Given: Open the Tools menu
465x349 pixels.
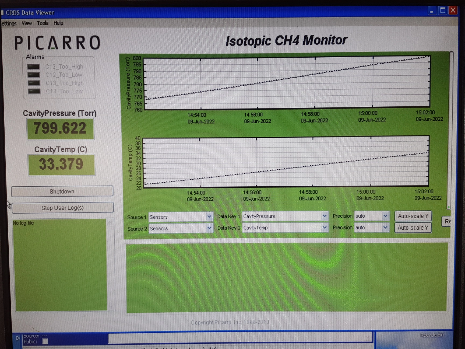Looking at the screenshot, I should 43,23.
